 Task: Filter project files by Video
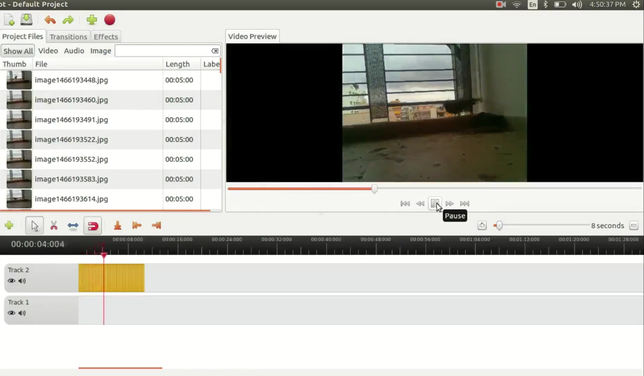click(48, 51)
